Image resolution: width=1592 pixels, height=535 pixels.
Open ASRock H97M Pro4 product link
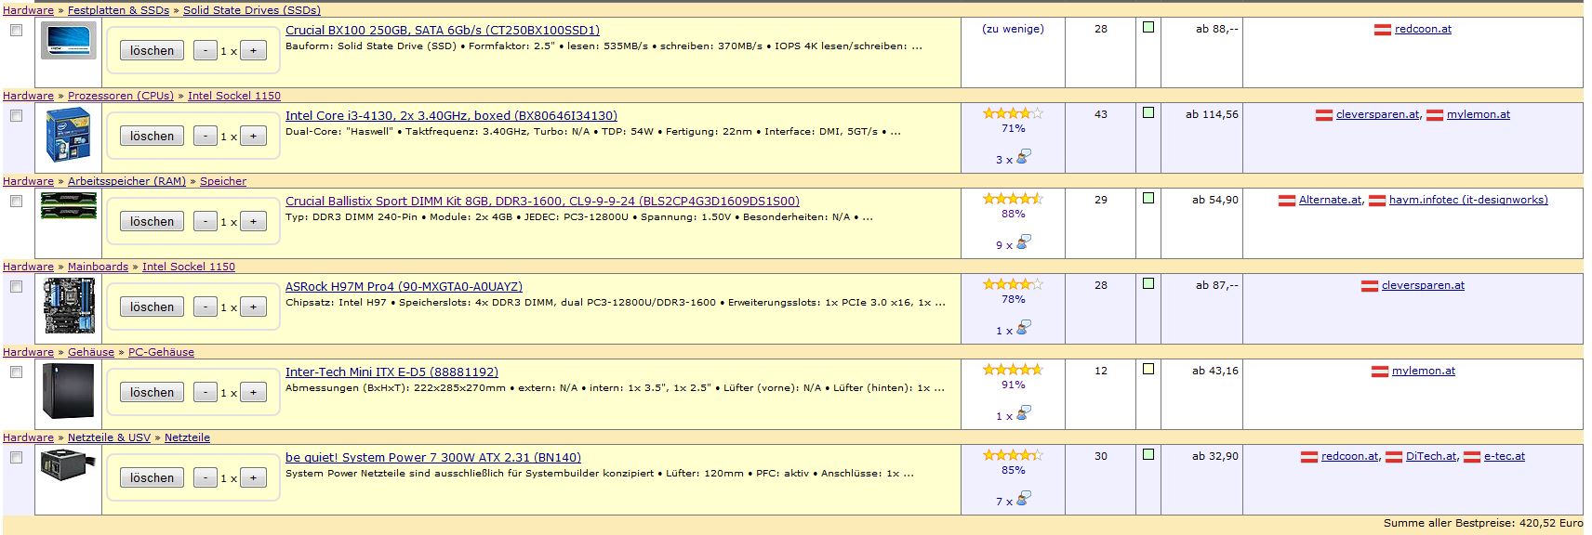pyautogui.click(x=404, y=287)
